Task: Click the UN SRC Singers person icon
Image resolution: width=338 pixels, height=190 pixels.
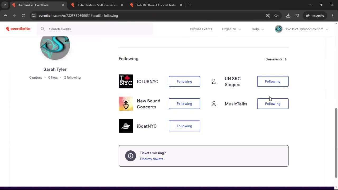Action: (214, 82)
